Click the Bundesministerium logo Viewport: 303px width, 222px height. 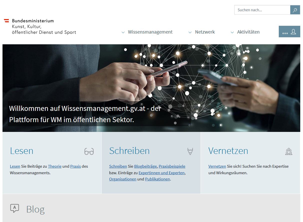(40, 26)
